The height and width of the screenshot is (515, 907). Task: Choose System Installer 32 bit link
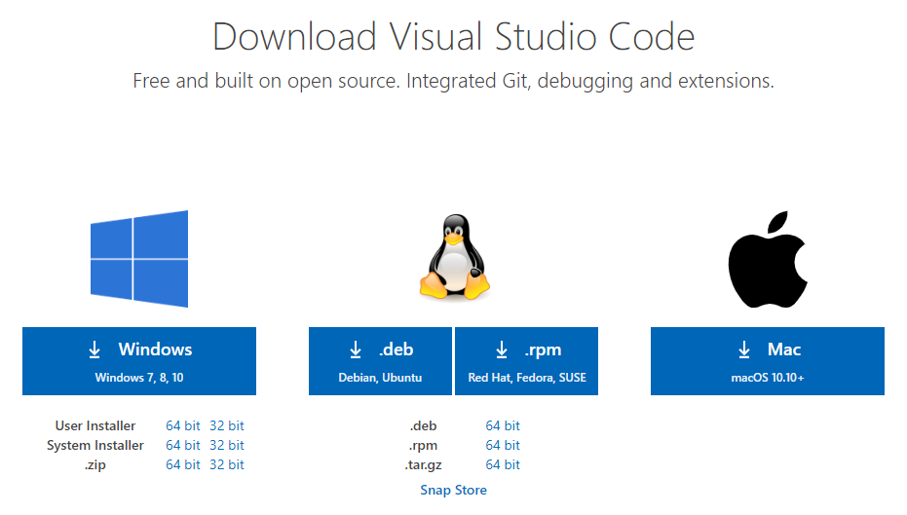[227, 446]
